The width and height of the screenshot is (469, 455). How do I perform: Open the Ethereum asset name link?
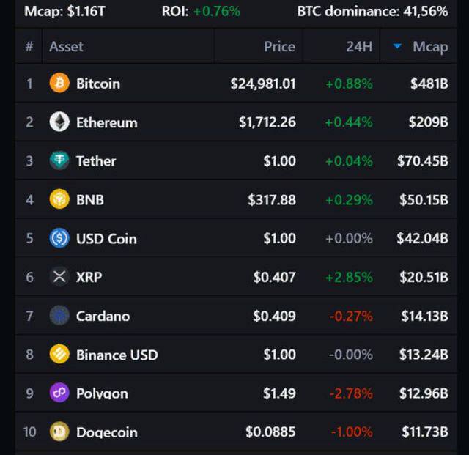[x=106, y=122]
